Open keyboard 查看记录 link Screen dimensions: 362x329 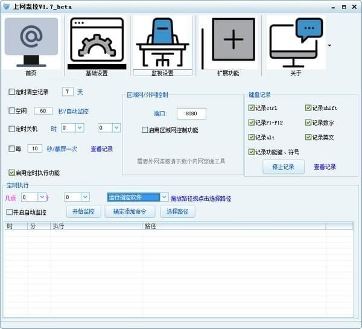pos(325,167)
